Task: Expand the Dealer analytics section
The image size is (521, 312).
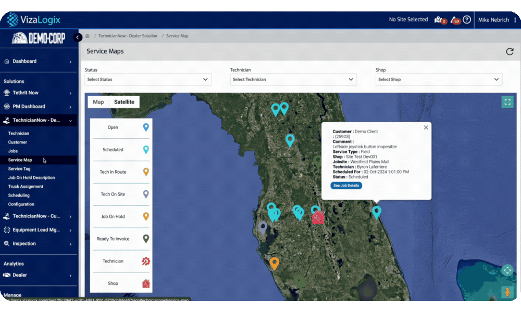Action: click(38, 275)
